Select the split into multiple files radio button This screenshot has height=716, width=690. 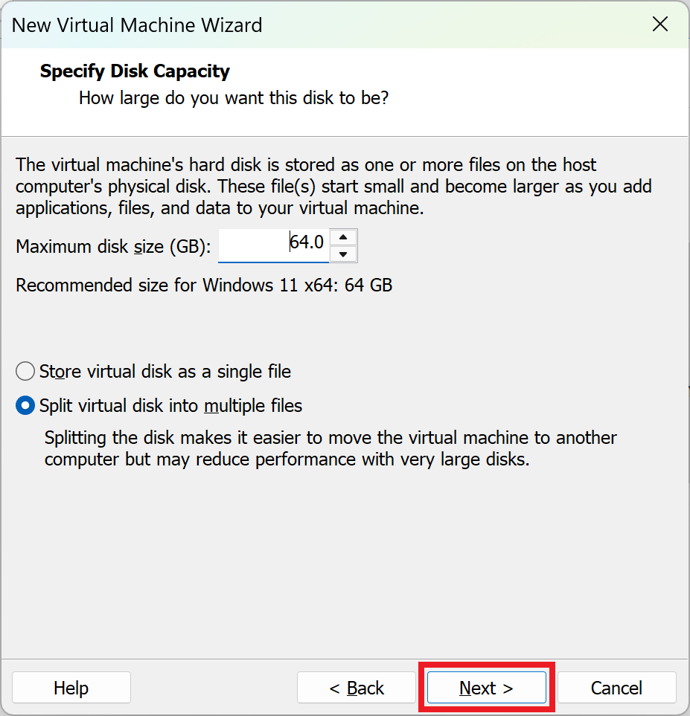[x=25, y=406]
